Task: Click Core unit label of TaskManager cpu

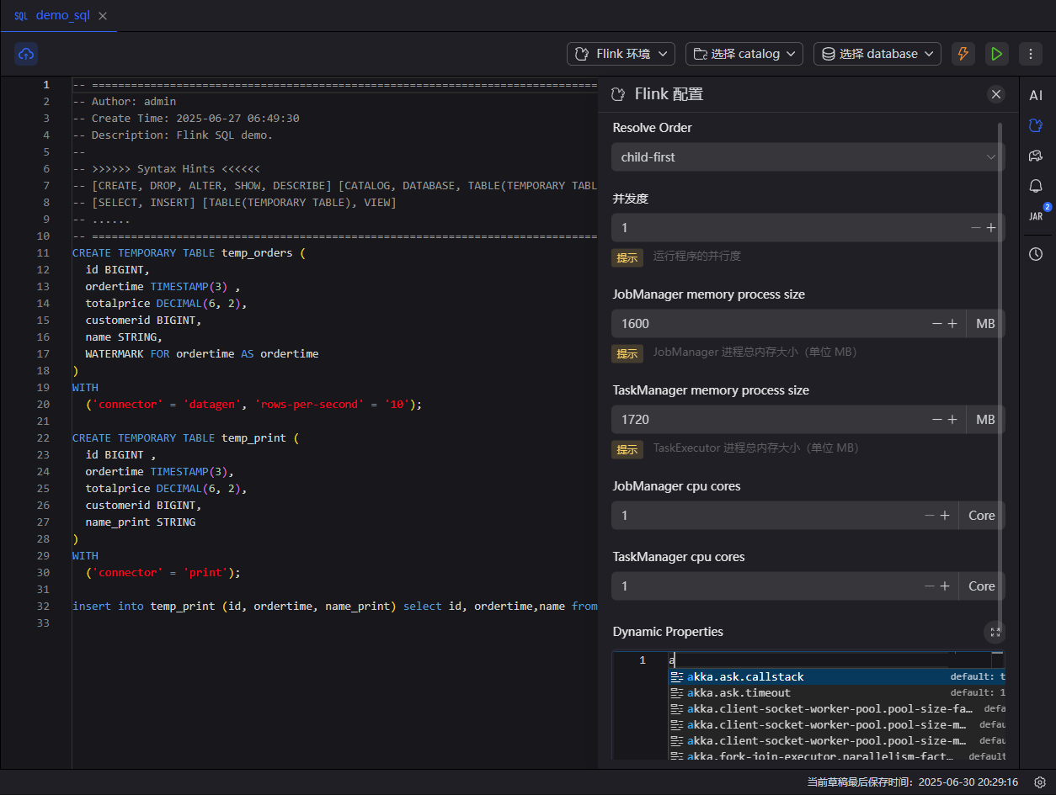Action: tap(982, 586)
